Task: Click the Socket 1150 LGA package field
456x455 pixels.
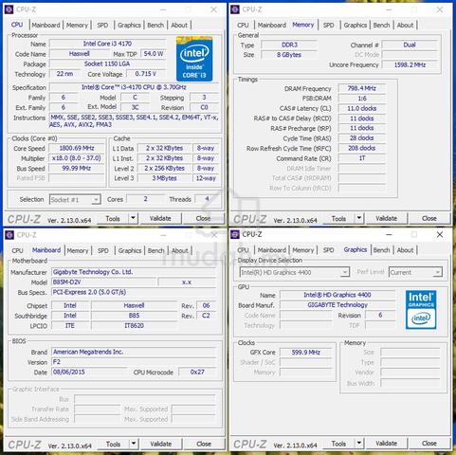Action: tap(107, 64)
